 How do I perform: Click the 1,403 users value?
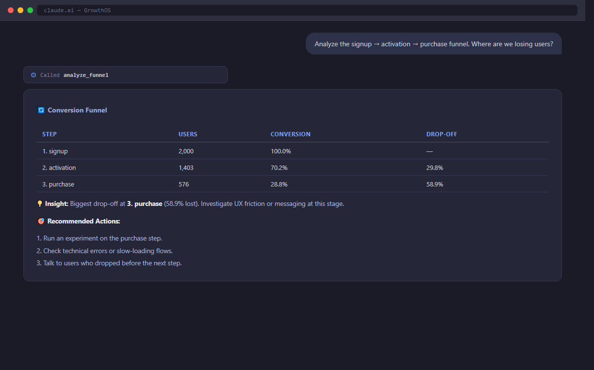(186, 168)
